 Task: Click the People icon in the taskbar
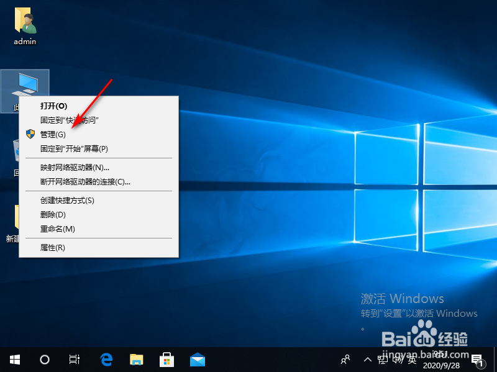pyautogui.click(x=344, y=359)
